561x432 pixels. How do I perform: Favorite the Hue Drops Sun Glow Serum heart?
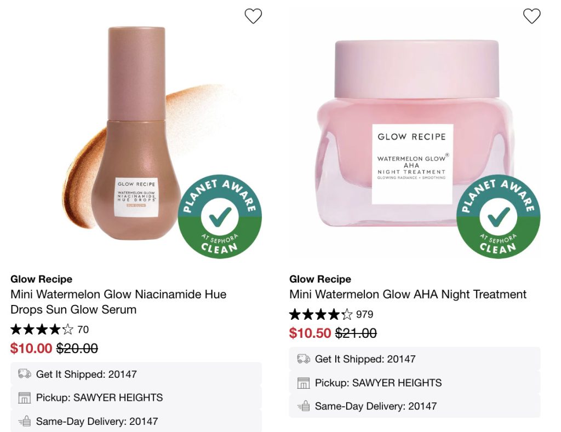click(253, 16)
